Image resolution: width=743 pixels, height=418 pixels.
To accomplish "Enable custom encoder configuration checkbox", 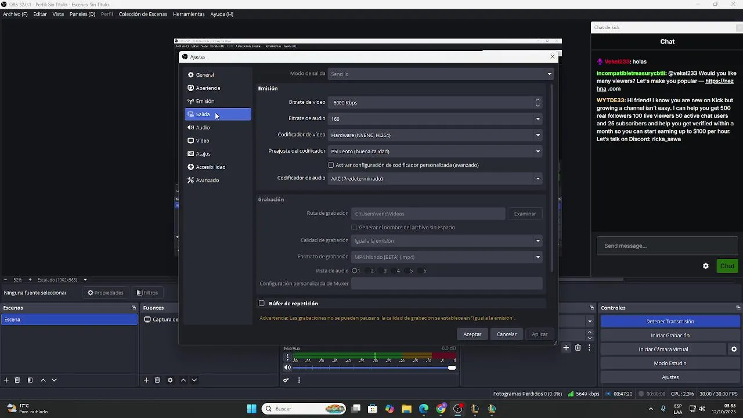I will tap(331, 165).
